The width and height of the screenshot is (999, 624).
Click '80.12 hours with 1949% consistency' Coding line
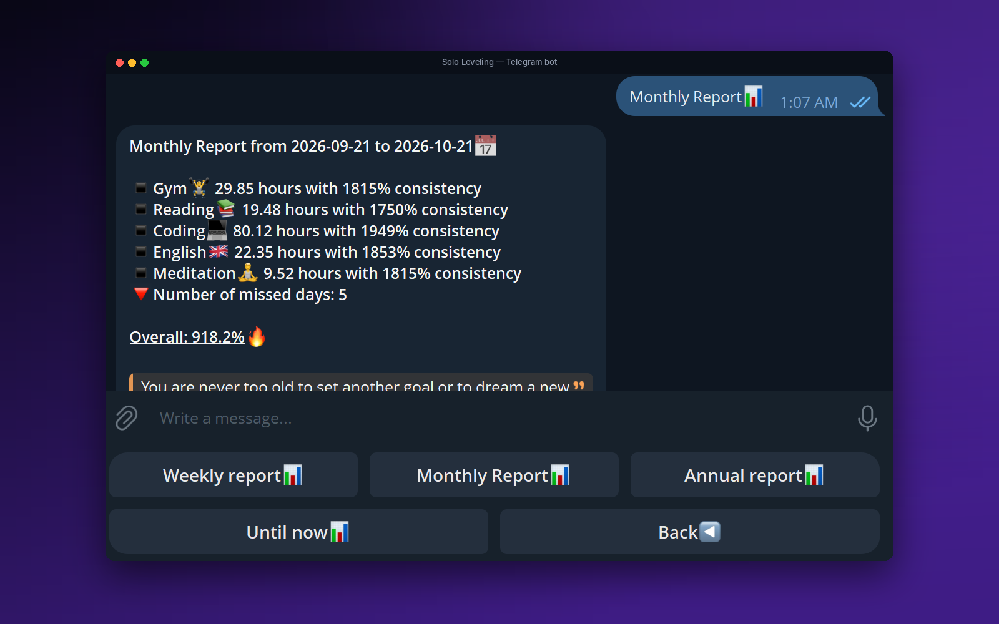pyautogui.click(x=366, y=231)
